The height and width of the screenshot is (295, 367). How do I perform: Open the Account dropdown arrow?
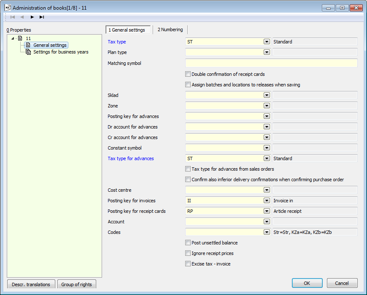pyautogui.click(x=267, y=221)
